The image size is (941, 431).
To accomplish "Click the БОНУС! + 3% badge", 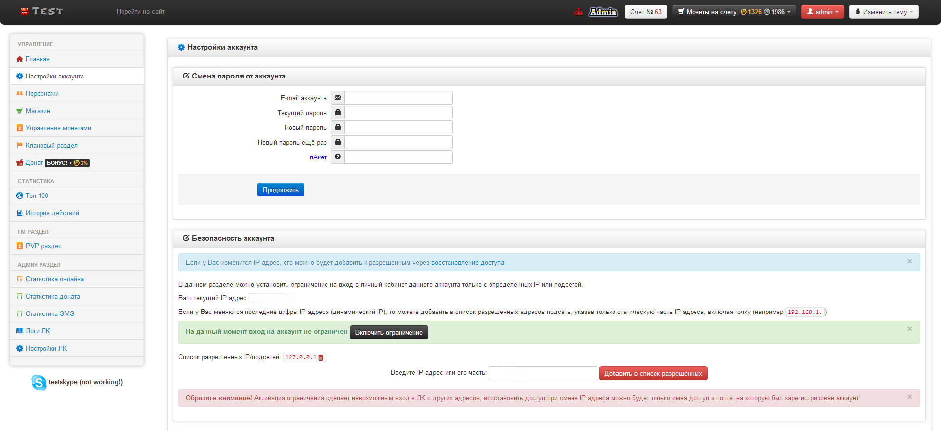I will [x=68, y=163].
